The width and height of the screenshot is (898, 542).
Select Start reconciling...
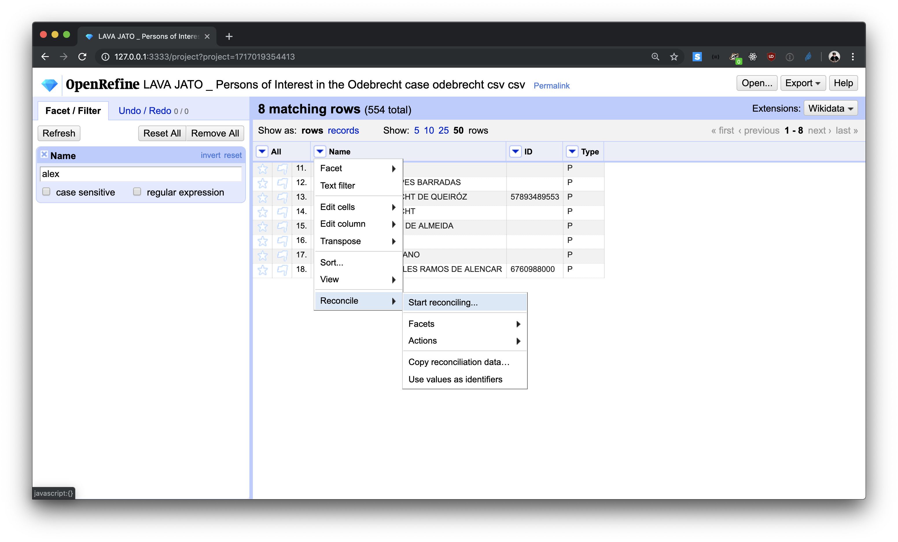(x=465, y=302)
